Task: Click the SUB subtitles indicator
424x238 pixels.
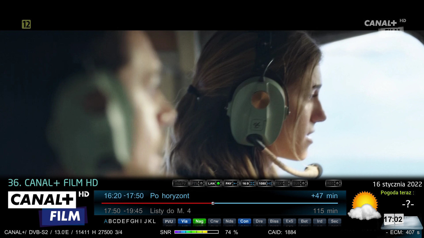Action: click(299, 183)
